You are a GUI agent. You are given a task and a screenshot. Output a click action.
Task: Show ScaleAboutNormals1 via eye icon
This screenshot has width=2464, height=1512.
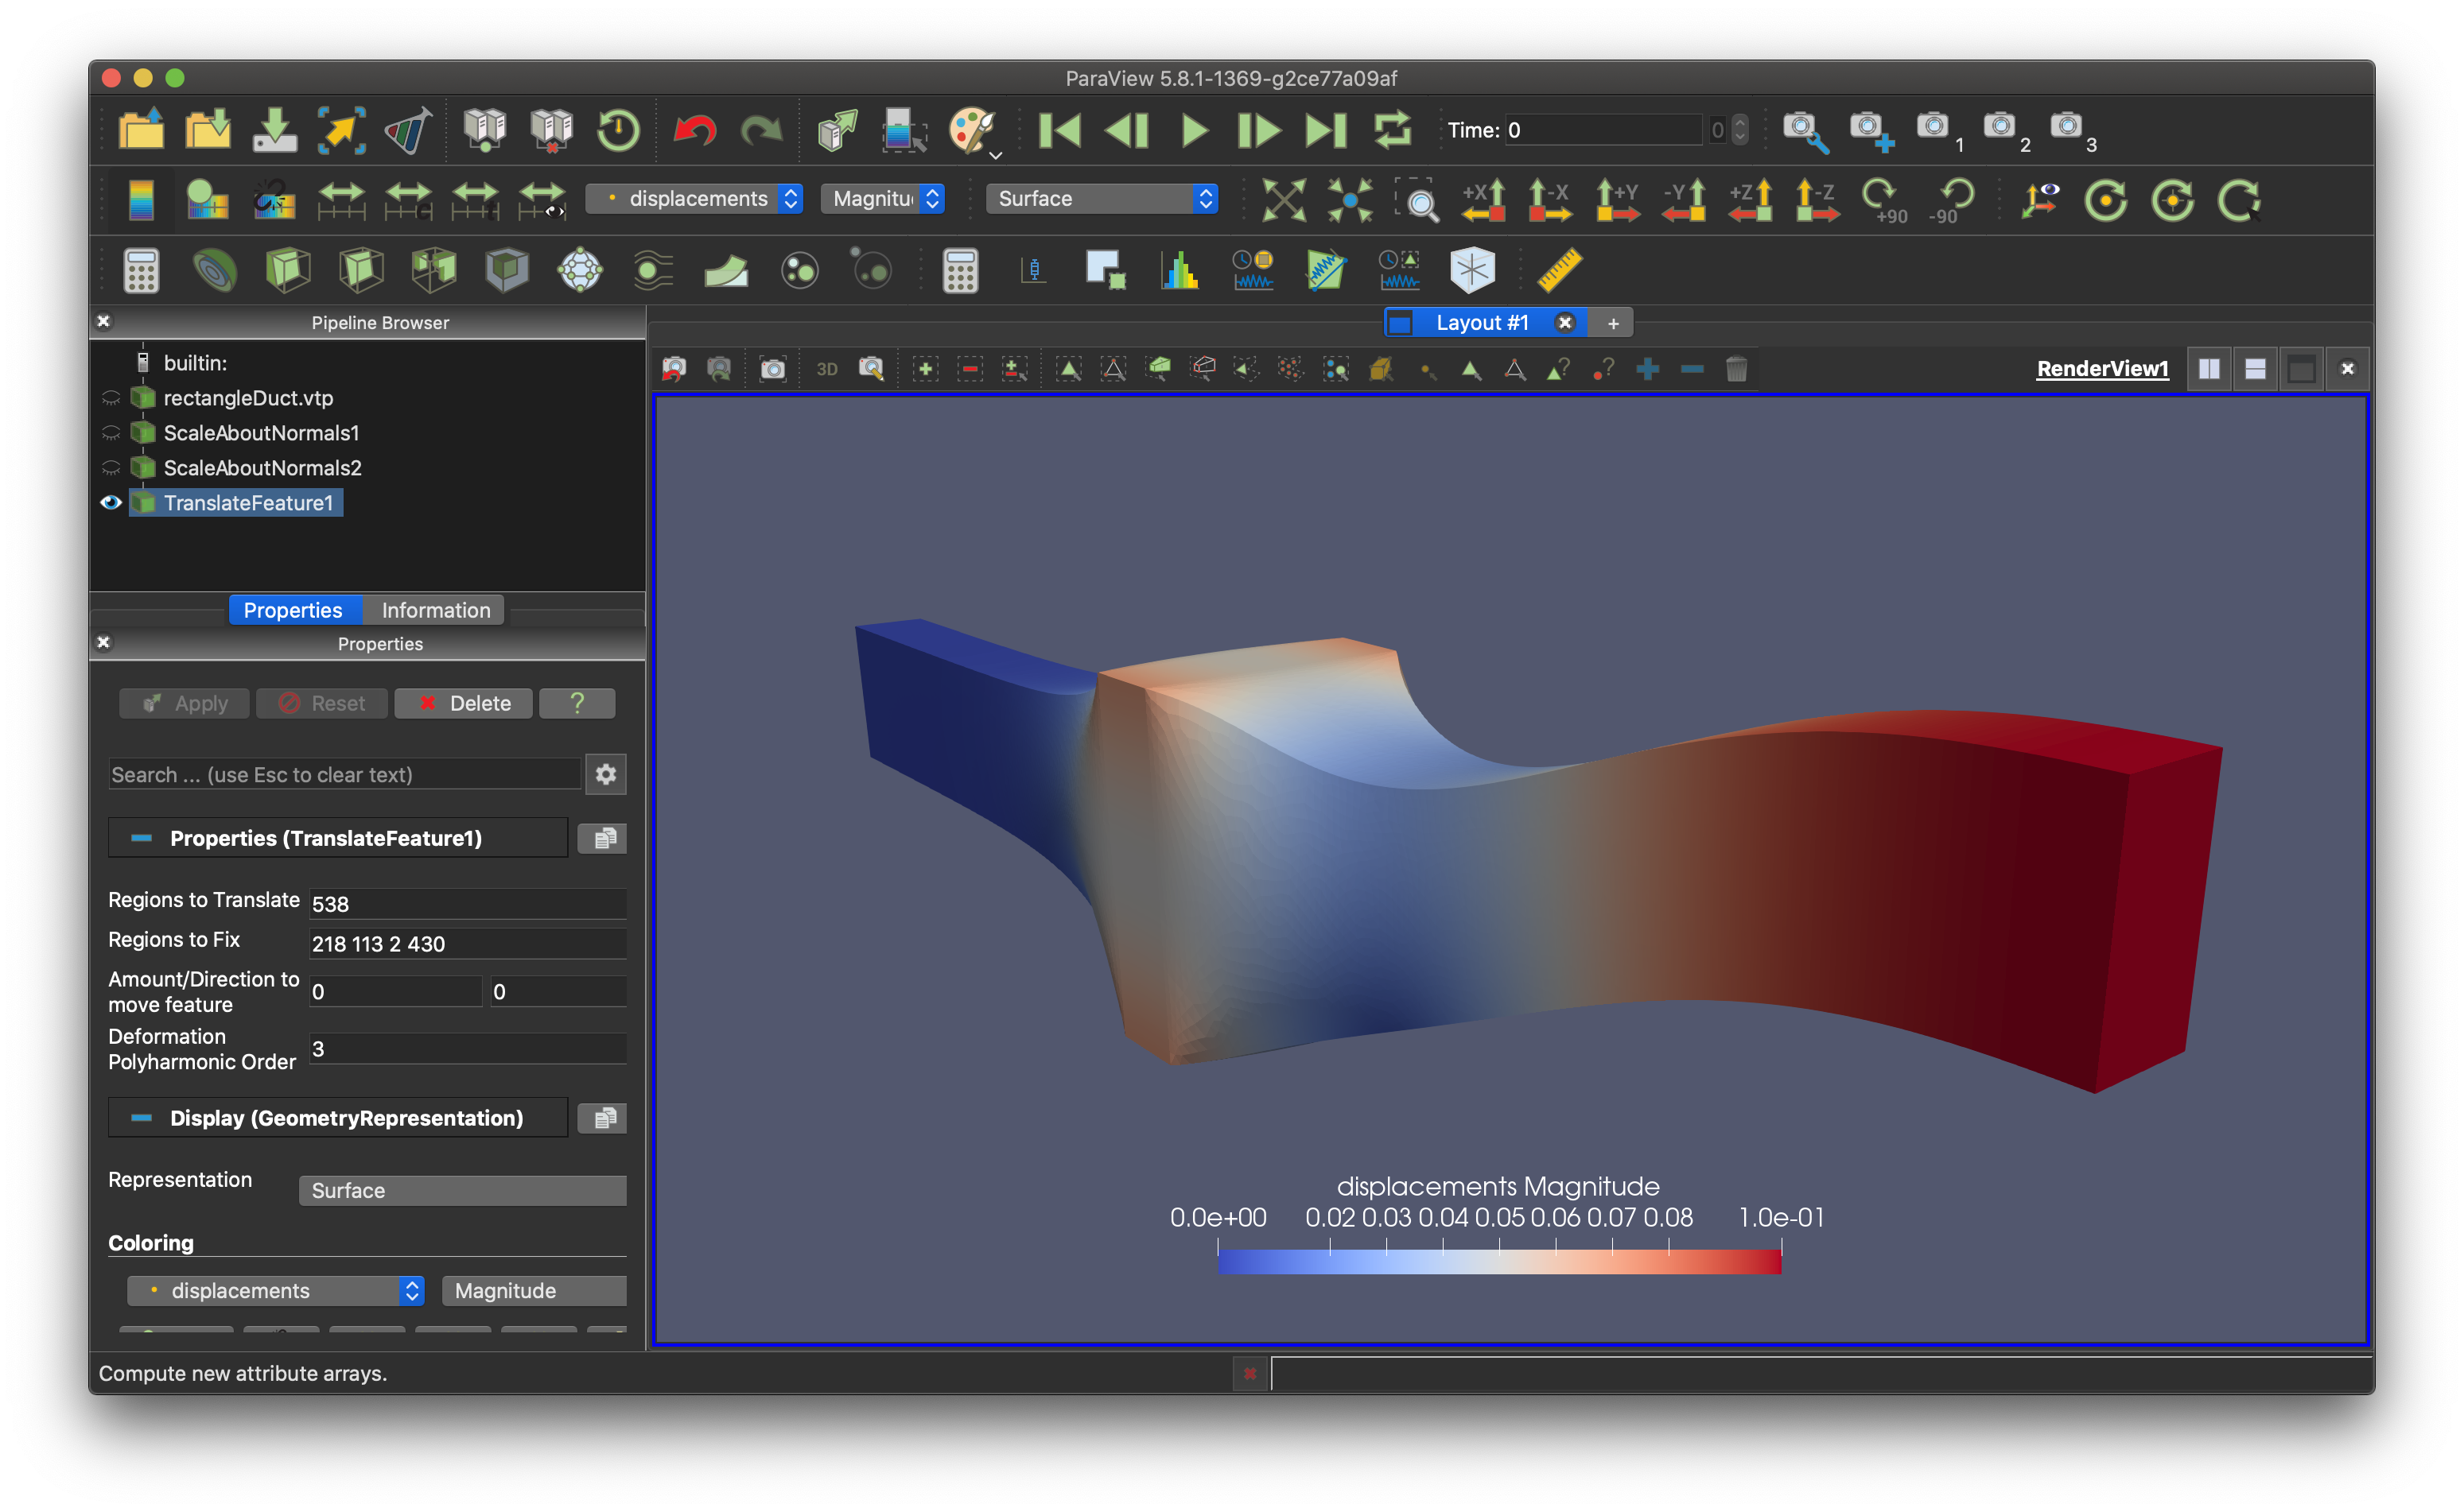110,433
